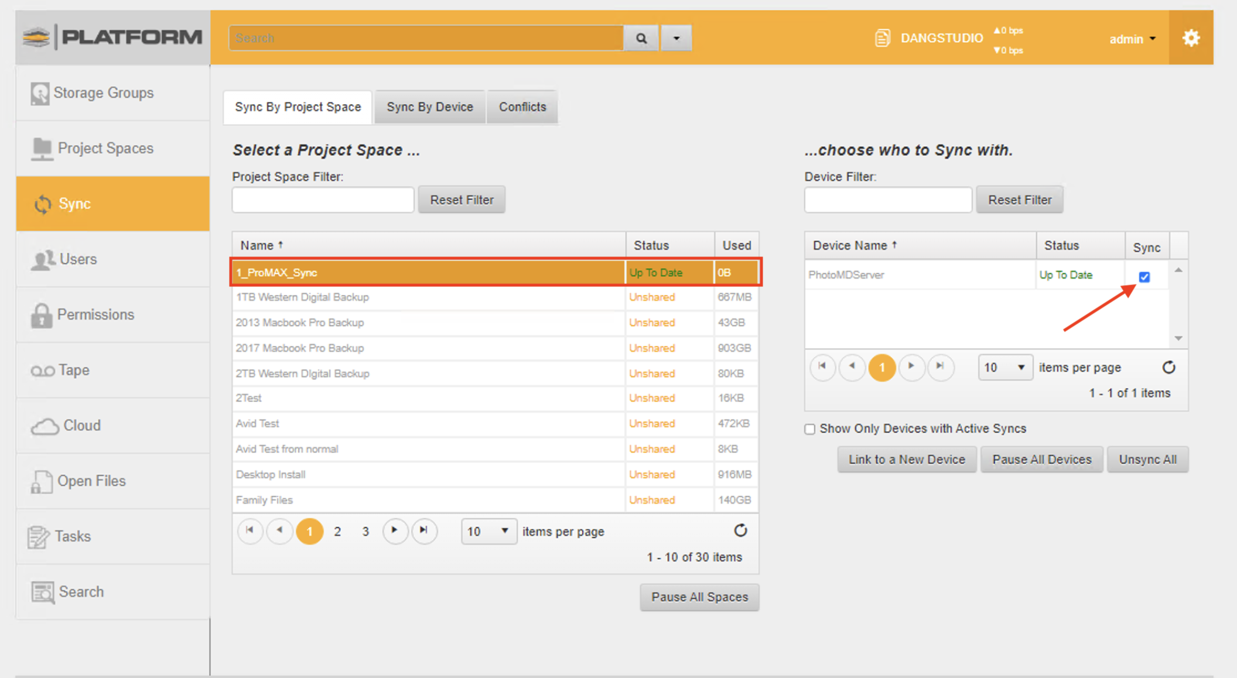Viewport: 1237px width, 678px height.
Task: Refresh the device list
Action: pos(1168,367)
